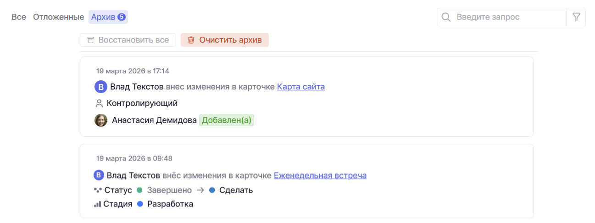Open the Отложенные tab
Screen dimensions: 595x223
[x=58, y=17]
